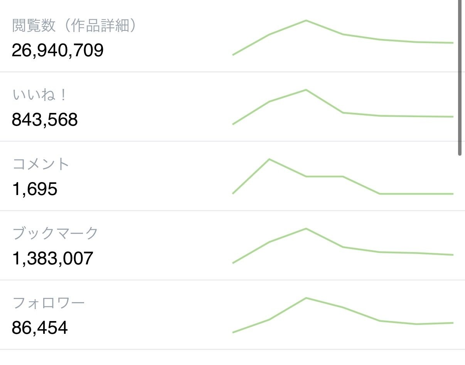Click the いいね！ trend sparkline chart
465x365 pixels.
point(343,107)
